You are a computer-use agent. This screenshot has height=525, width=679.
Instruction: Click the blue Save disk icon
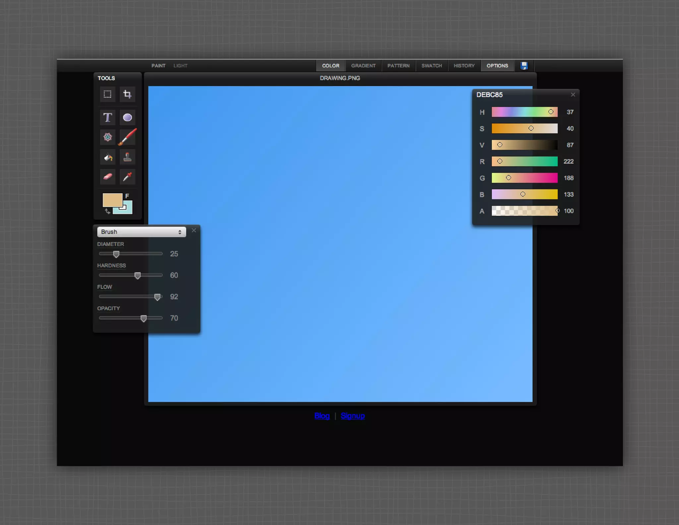tap(524, 66)
